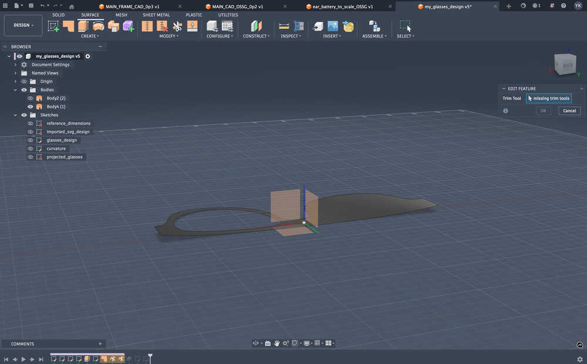Toggle visibility of Body4 (1)
The width and height of the screenshot is (587, 364).
31,106
